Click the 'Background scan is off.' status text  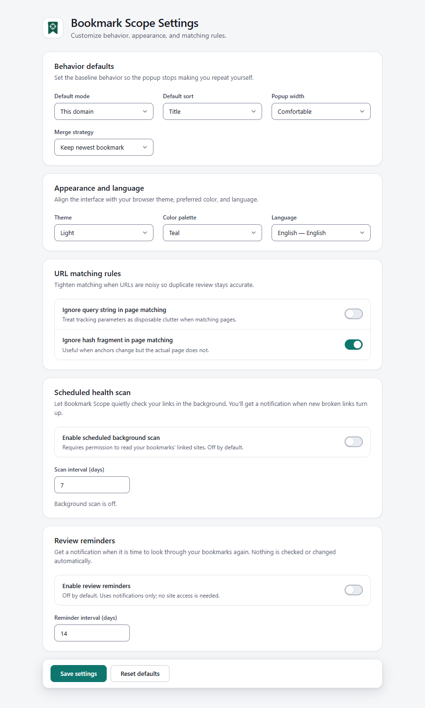[85, 504]
